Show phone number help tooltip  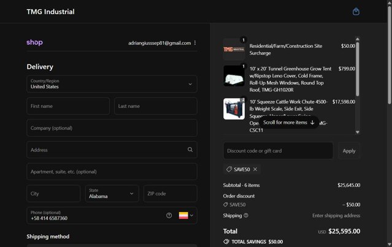169,215
